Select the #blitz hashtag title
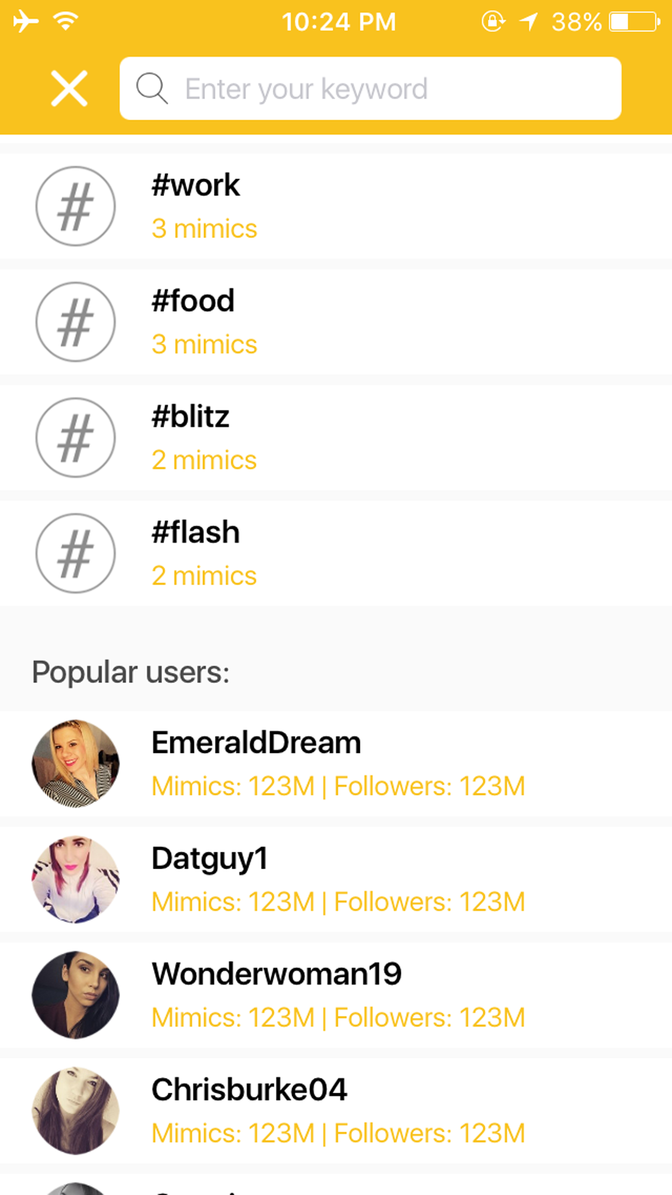 tap(190, 417)
